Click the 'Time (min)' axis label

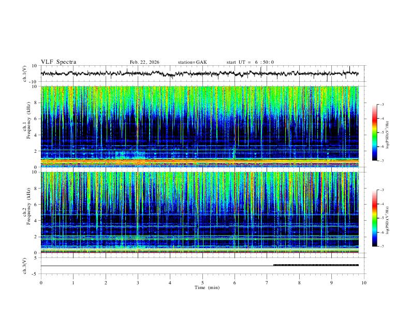pyautogui.click(x=207, y=287)
